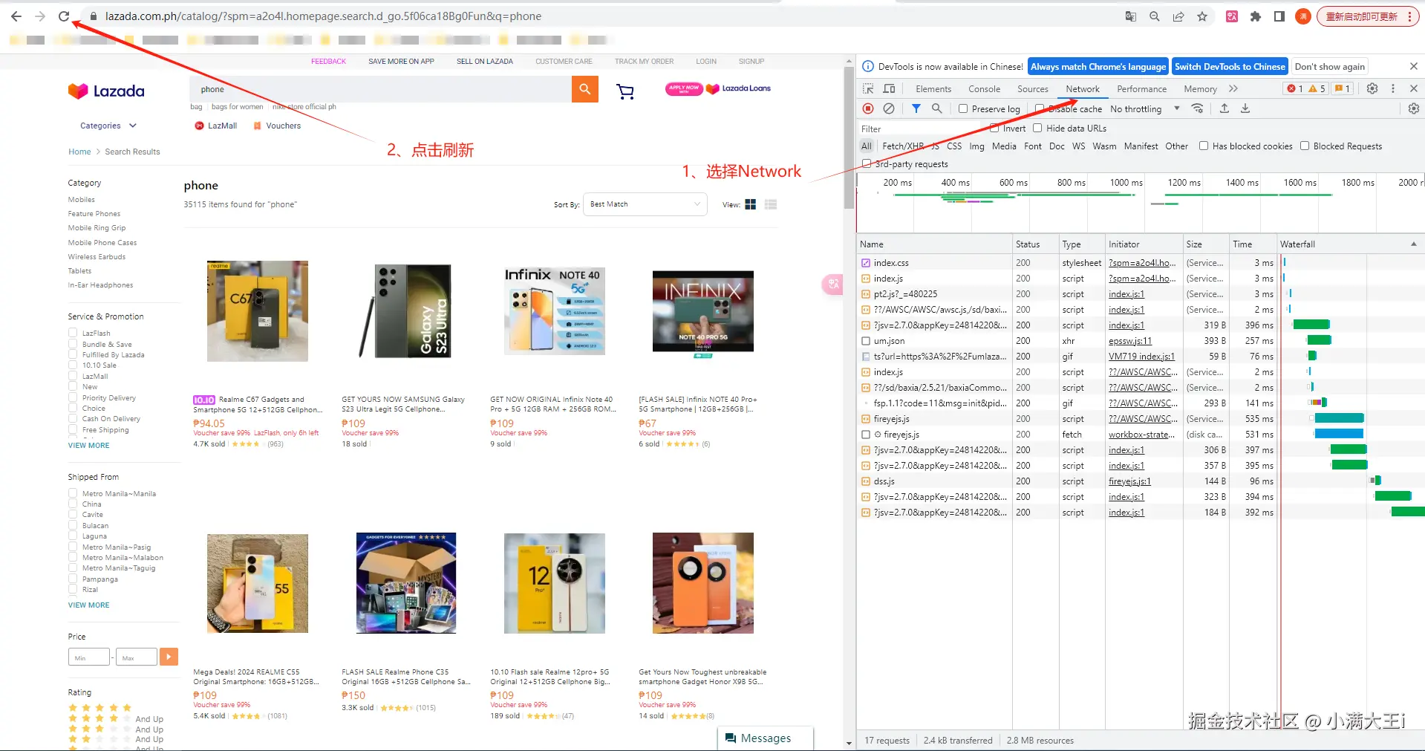Check the Metro Manila~Manila location box
The height and width of the screenshot is (751, 1425).
click(x=73, y=493)
